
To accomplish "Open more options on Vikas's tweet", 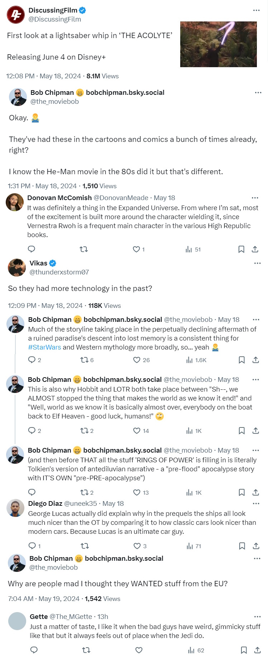I will pyautogui.click(x=257, y=263).
